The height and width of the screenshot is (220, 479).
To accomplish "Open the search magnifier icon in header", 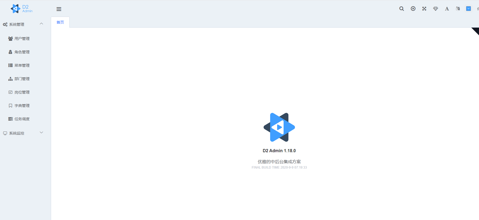I will pos(402,9).
